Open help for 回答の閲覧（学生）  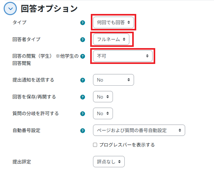(x=82, y=56)
